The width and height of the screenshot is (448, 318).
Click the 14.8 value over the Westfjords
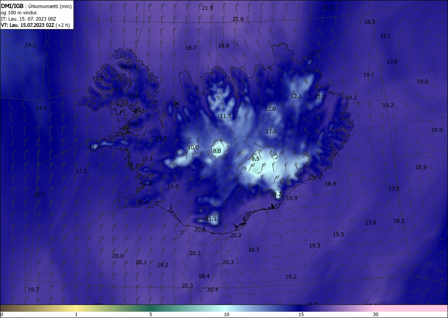click(x=126, y=67)
